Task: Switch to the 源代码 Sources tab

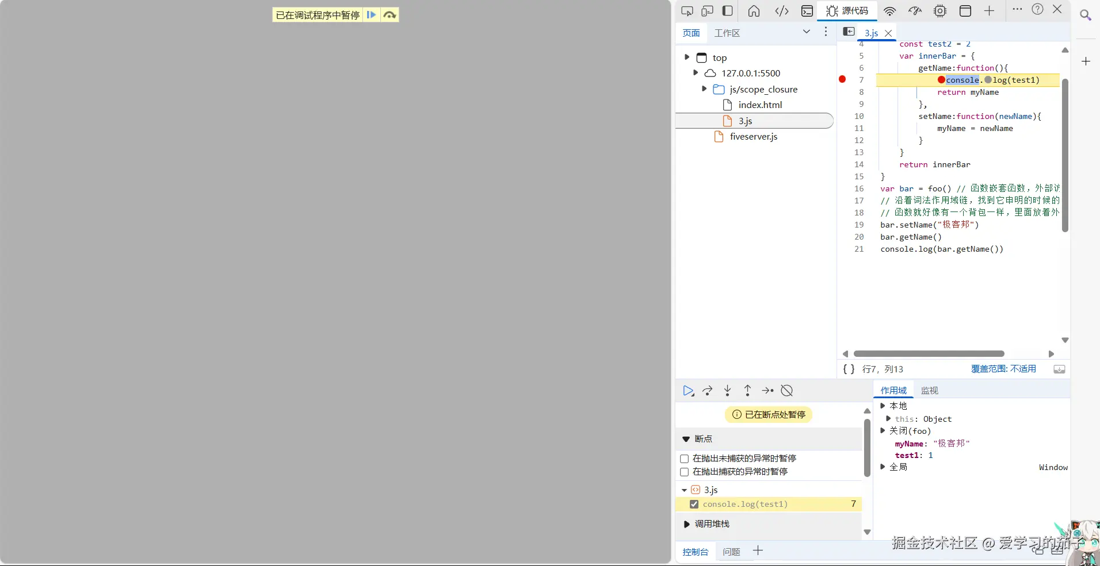Action: tap(847, 11)
